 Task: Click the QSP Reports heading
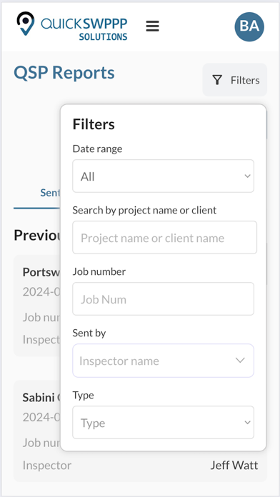pyautogui.click(x=64, y=73)
